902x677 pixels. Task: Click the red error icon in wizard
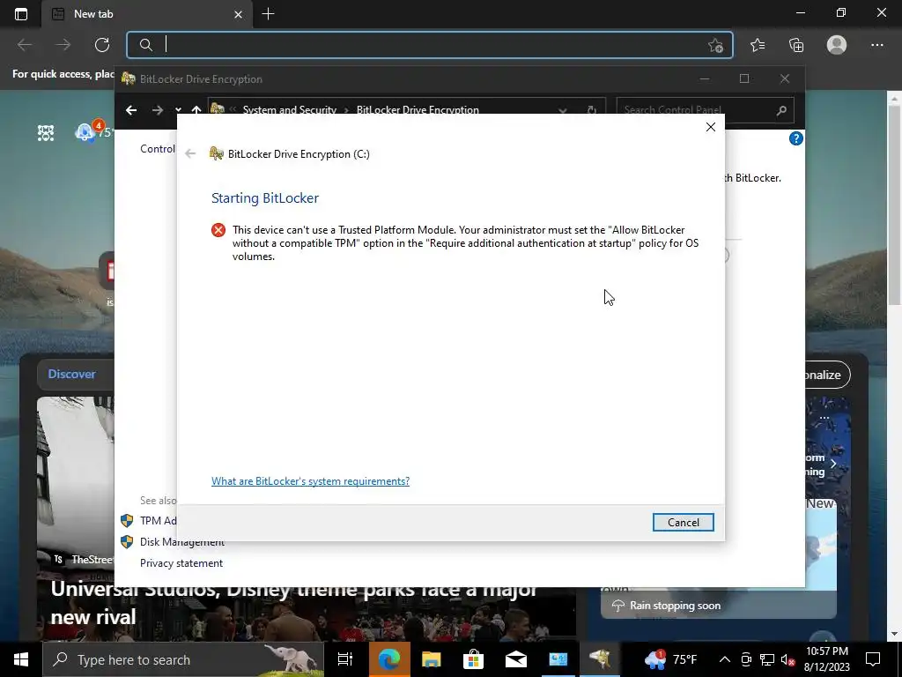pyautogui.click(x=218, y=230)
